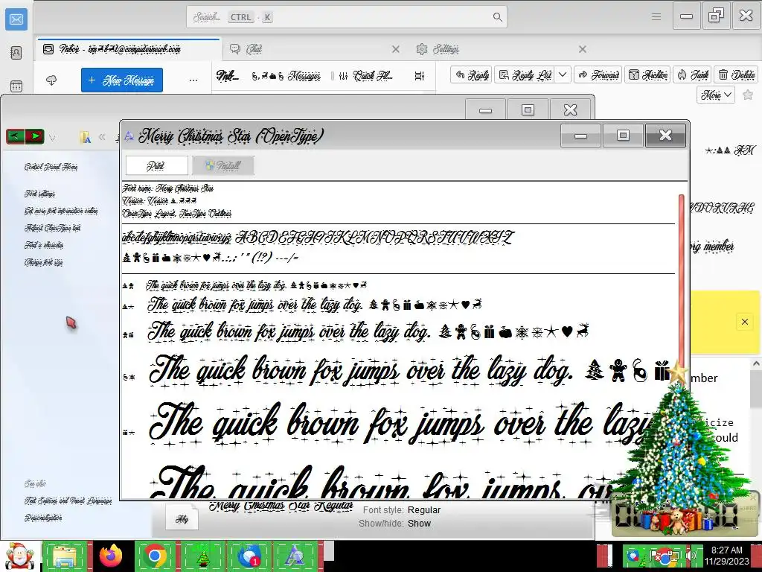The image size is (762, 572).
Task: Click the Delete button
Action: tap(736, 75)
